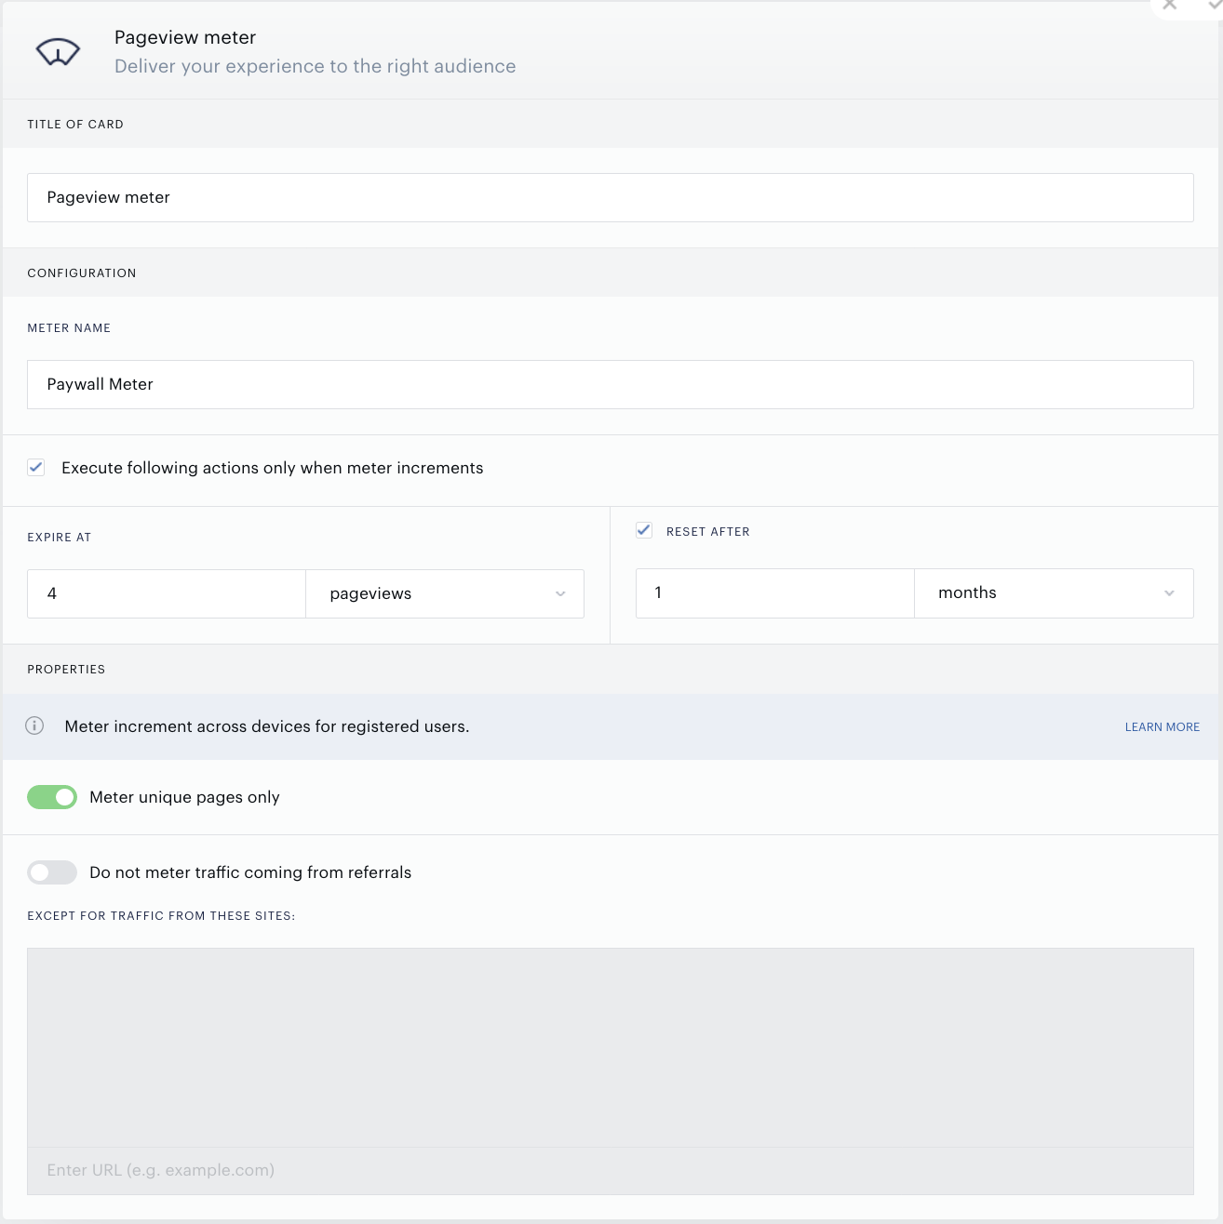The width and height of the screenshot is (1223, 1224).
Task: Click the excepted sites list area
Action: click(x=611, y=1047)
